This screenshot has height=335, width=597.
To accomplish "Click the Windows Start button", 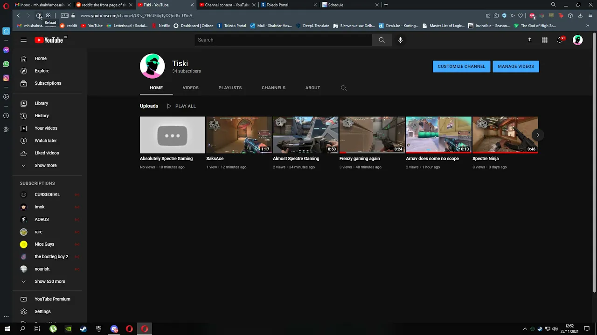I will tap(7, 329).
